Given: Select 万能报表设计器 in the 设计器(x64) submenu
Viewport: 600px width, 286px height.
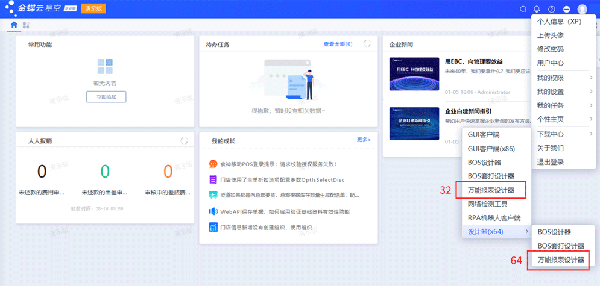Looking at the screenshot, I should tap(563, 260).
